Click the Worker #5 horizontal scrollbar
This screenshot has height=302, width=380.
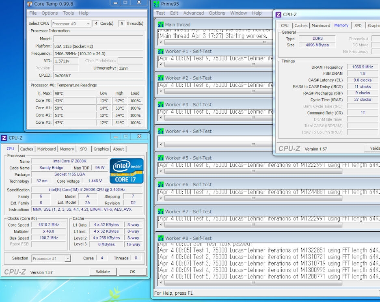click(x=268, y=171)
